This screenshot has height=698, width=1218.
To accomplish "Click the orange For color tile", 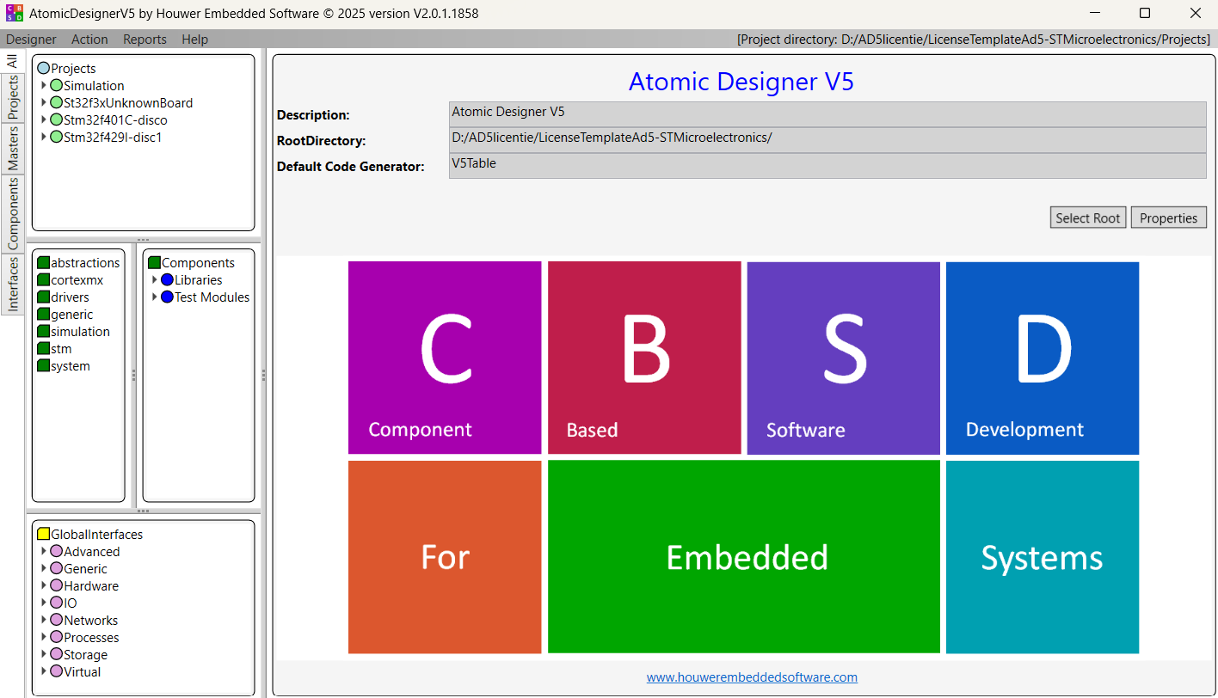I will point(445,557).
